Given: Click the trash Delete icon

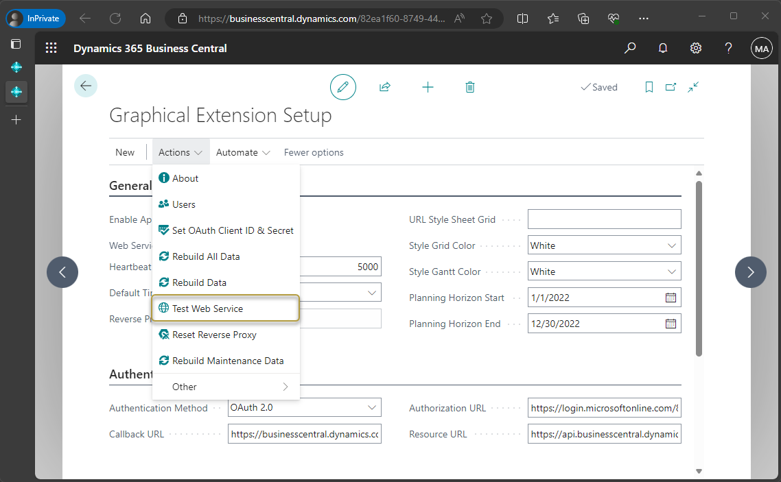Looking at the screenshot, I should coord(470,87).
